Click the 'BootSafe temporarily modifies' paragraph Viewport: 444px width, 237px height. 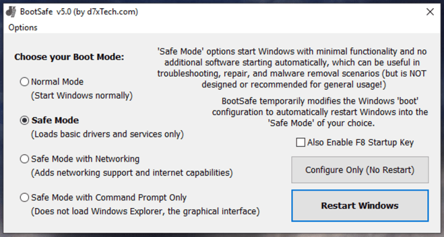click(x=320, y=112)
